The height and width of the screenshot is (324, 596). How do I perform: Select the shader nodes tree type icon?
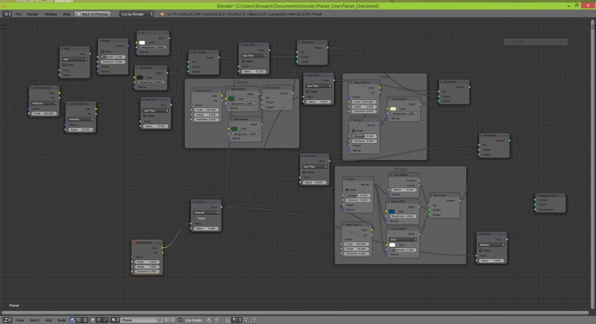coord(73,320)
